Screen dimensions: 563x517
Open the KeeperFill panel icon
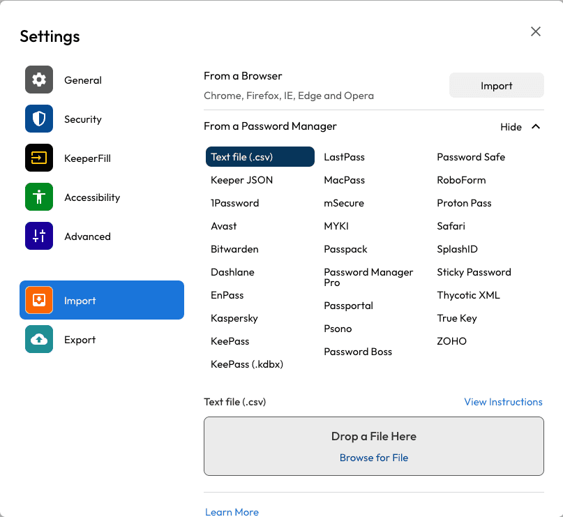(x=38, y=158)
